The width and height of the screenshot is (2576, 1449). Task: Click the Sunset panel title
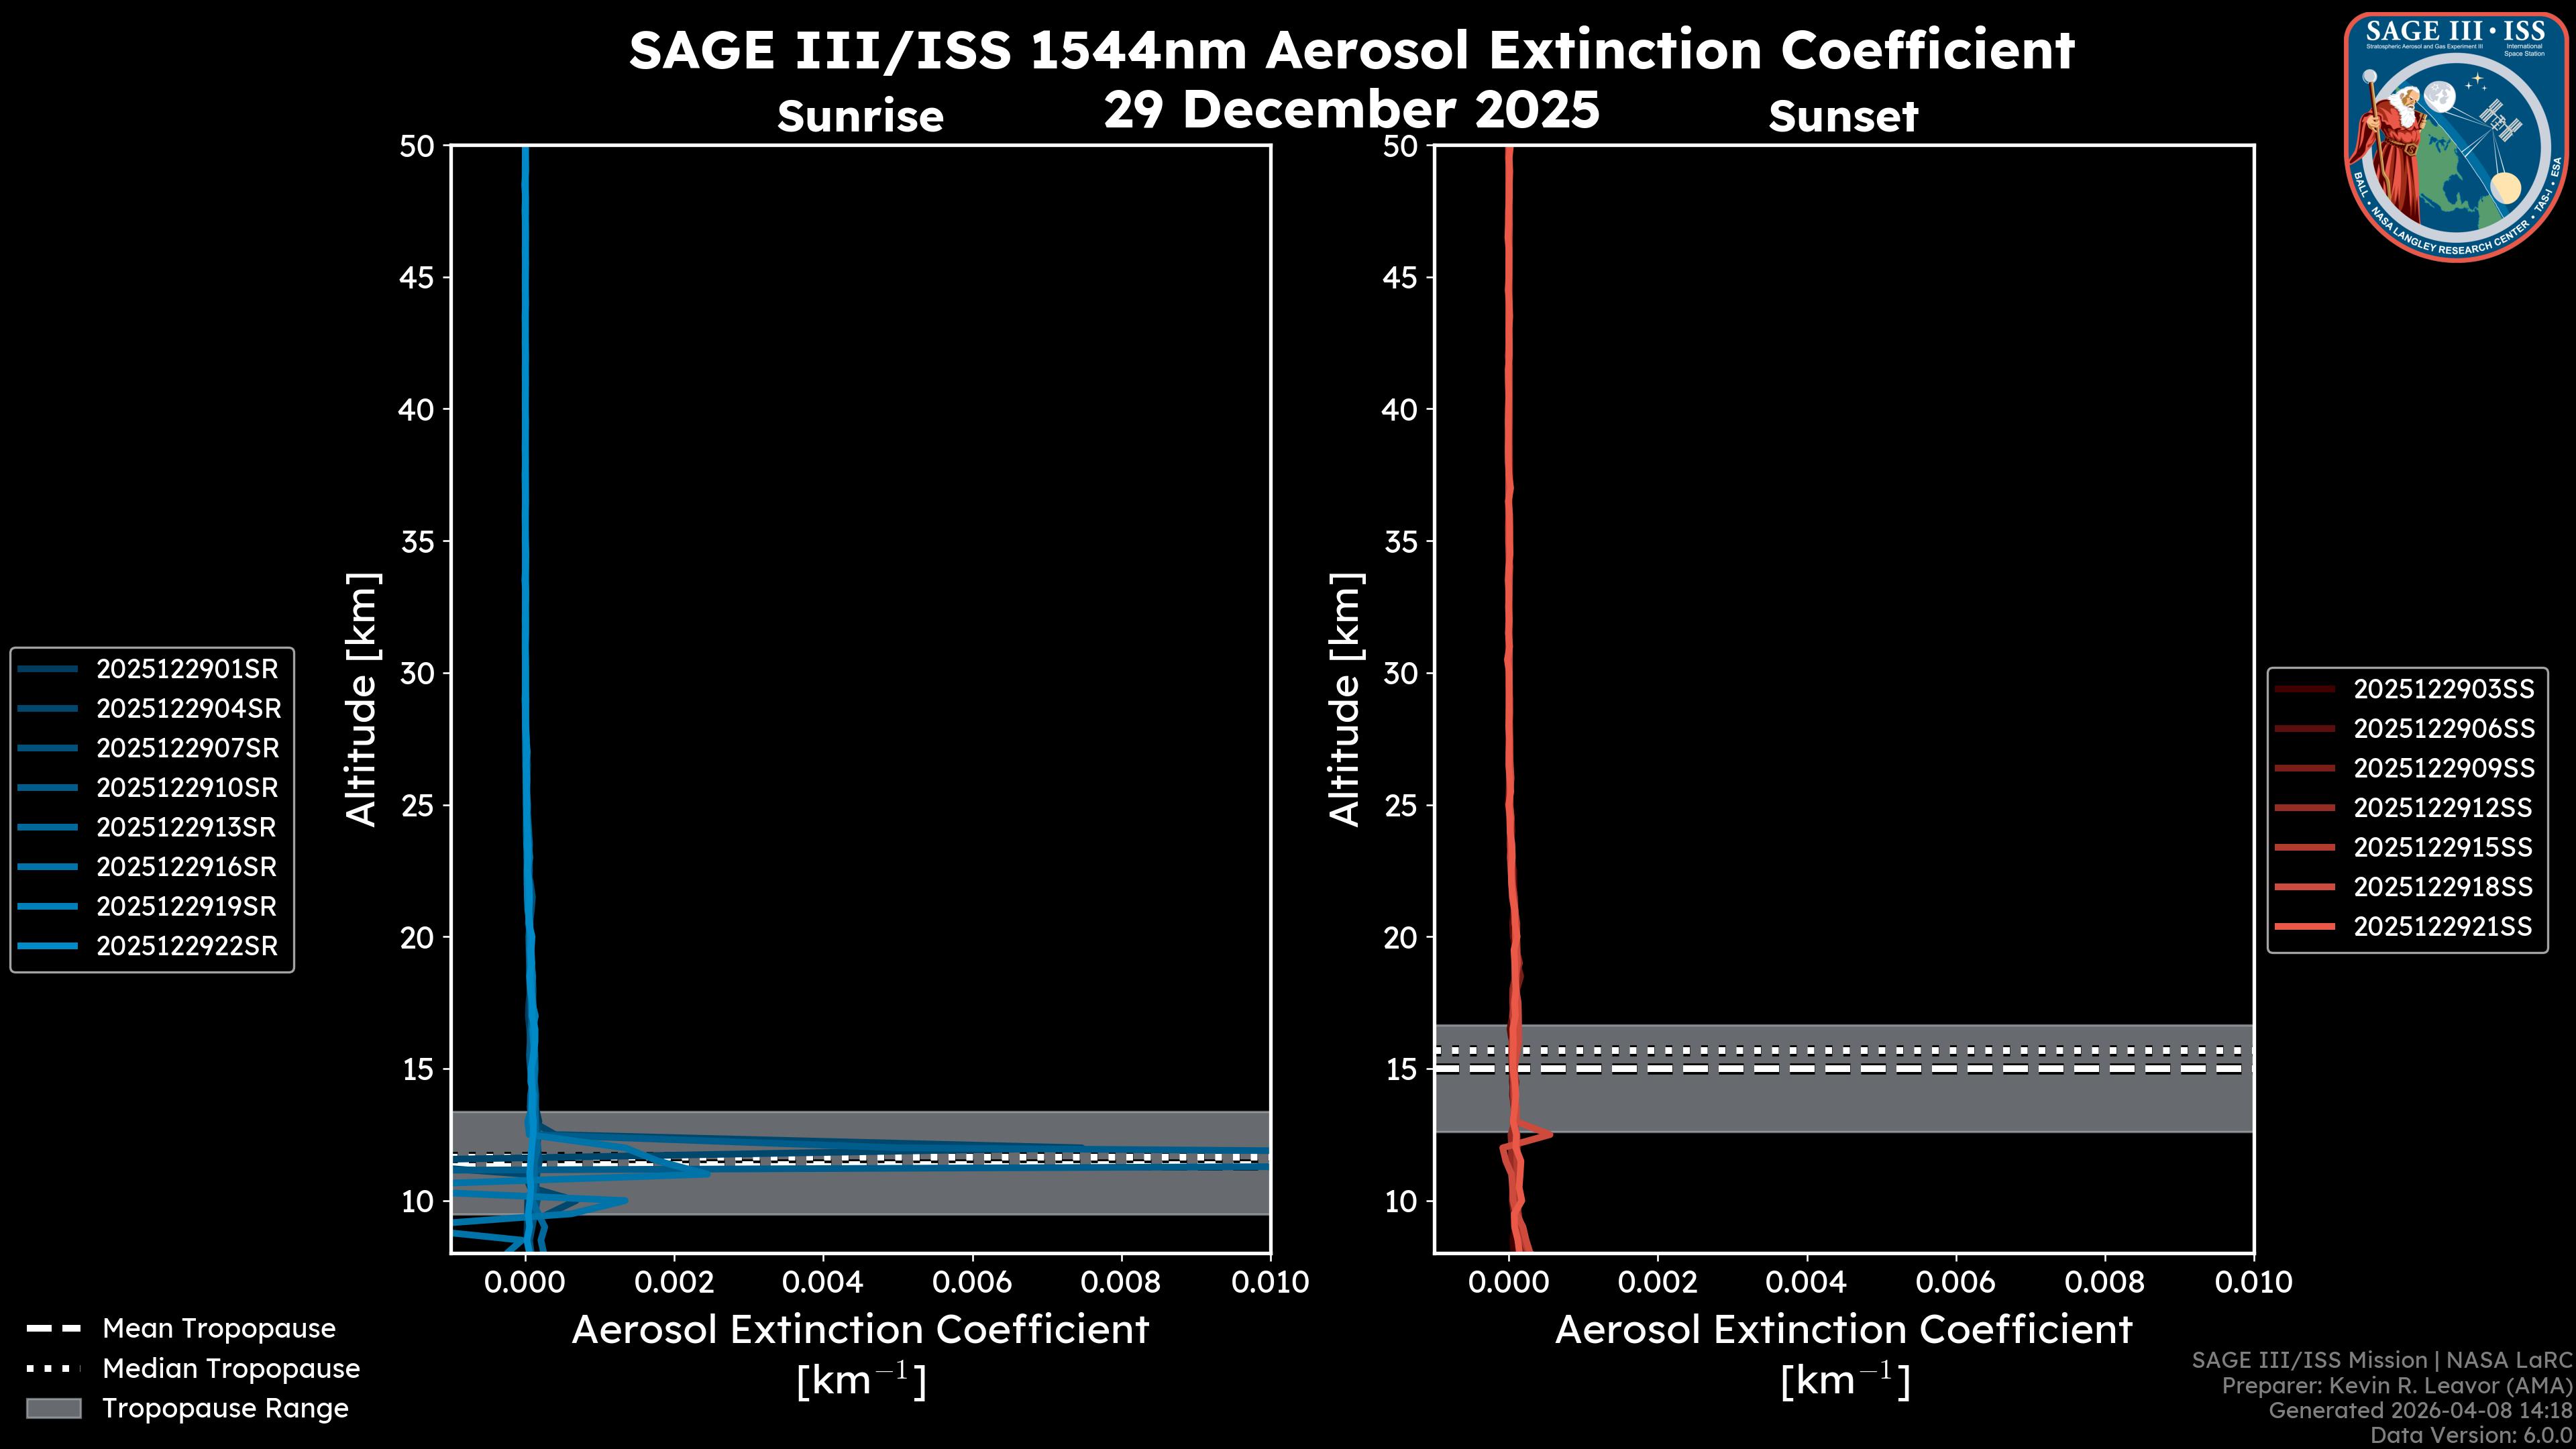tap(1842, 116)
